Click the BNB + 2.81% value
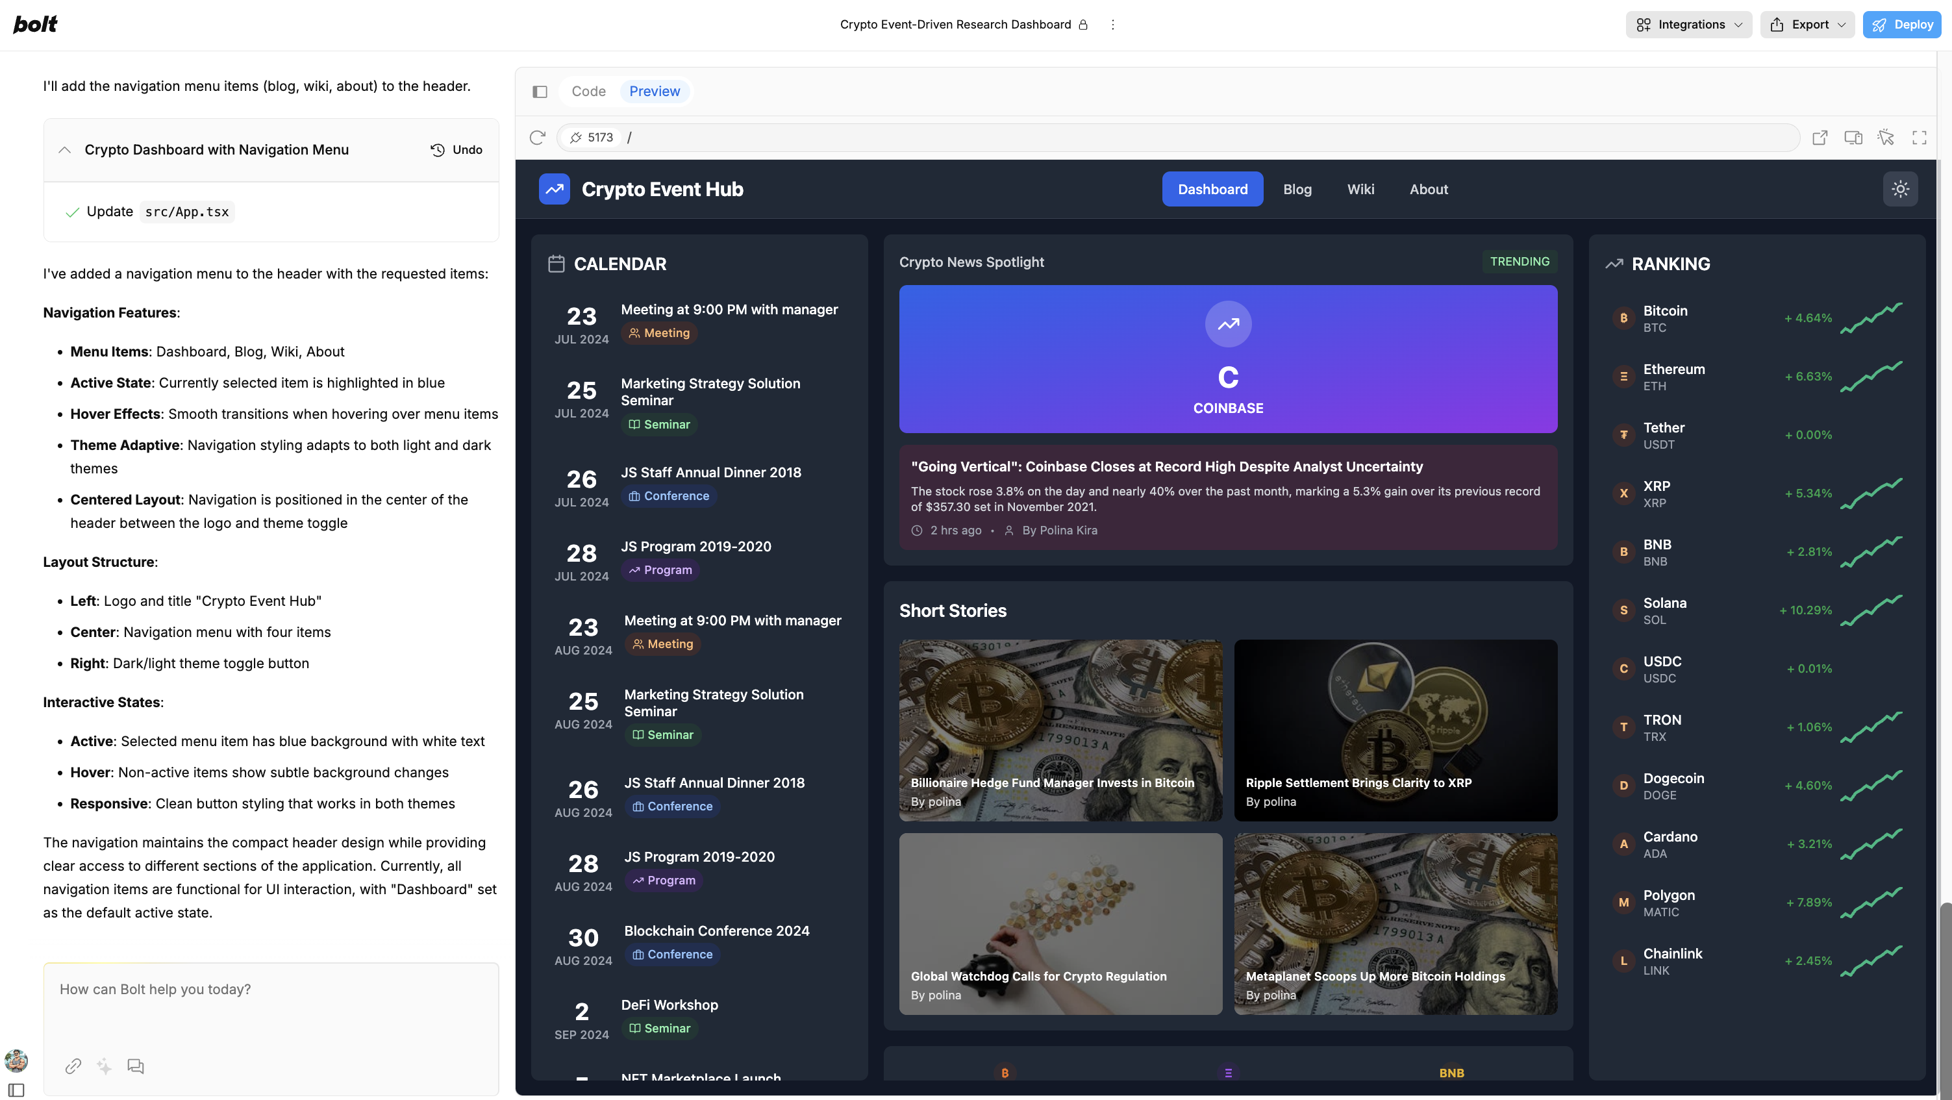This screenshot has height=1100, width=1952. 1808,551
